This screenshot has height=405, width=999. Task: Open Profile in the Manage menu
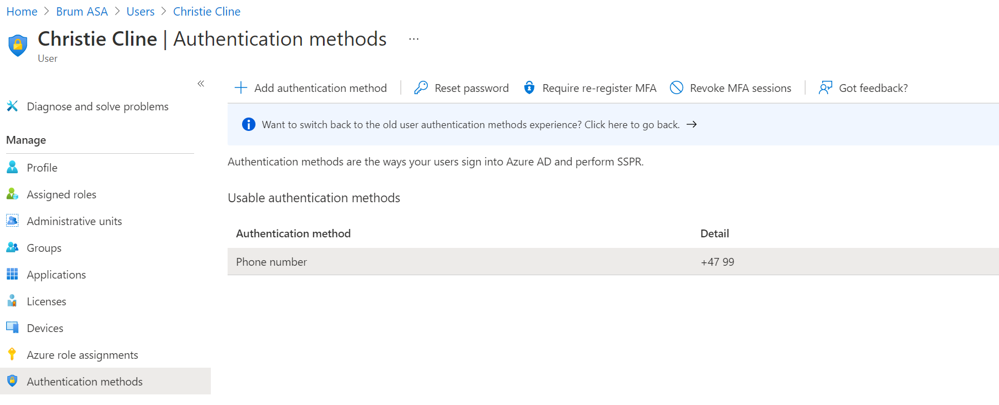coord(42,168)
